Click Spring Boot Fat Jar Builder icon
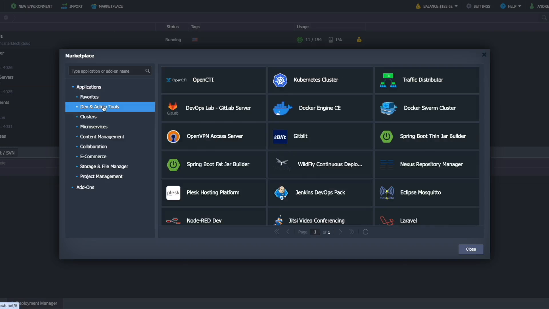 click(x=173, y=165)
